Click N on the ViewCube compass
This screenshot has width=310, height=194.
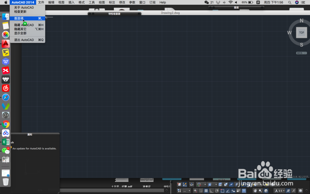point(302,20)
